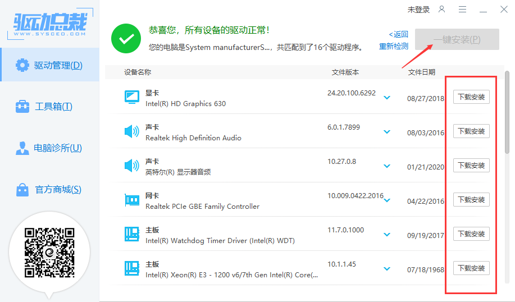Click the 驱动总裁 logo
The width and height of the screenshot is (515, 302).
[50, 22]
